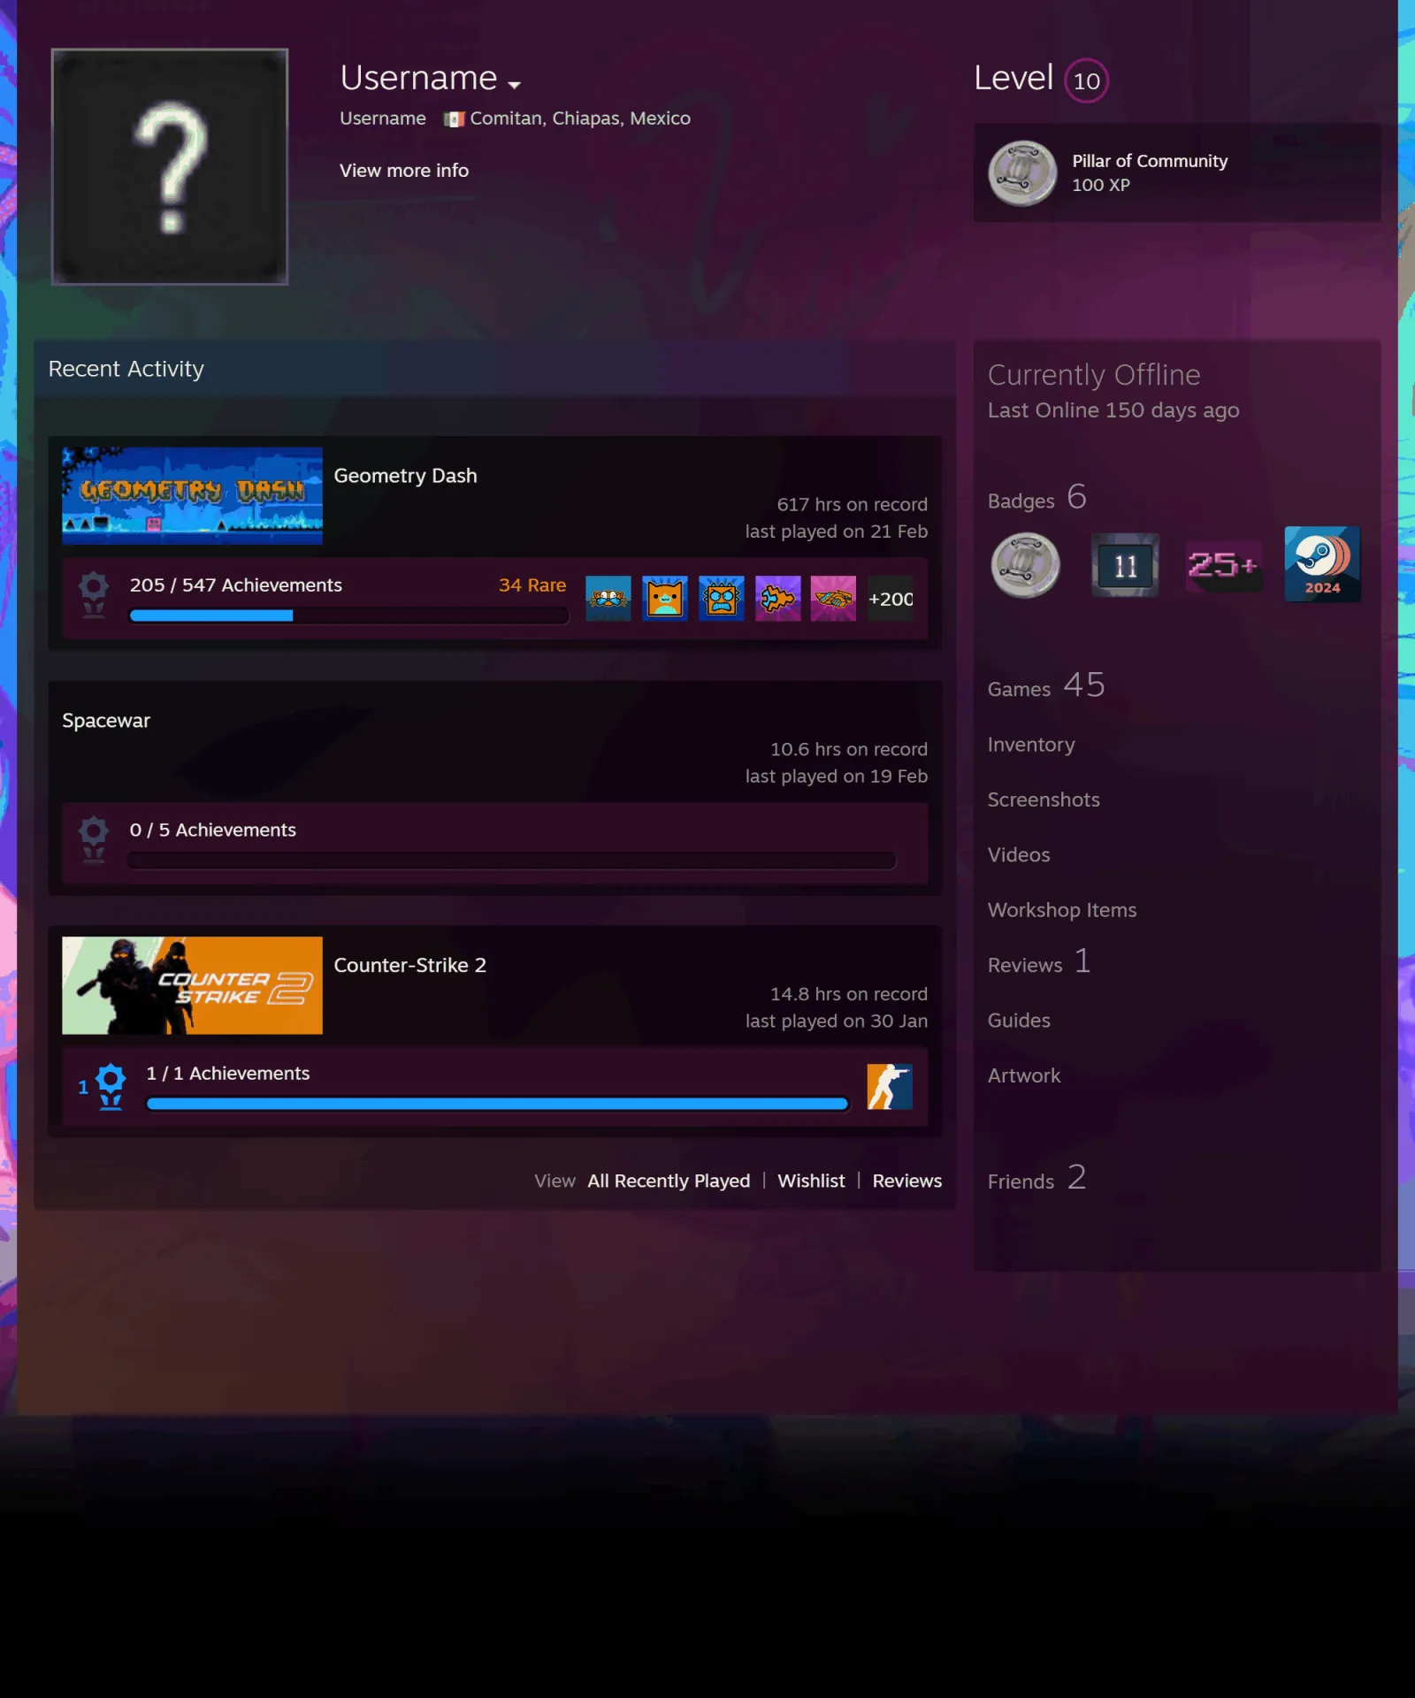Open the +200 more achievements tile
Screen dimensions: 1415x1698
tap(890, 599)
